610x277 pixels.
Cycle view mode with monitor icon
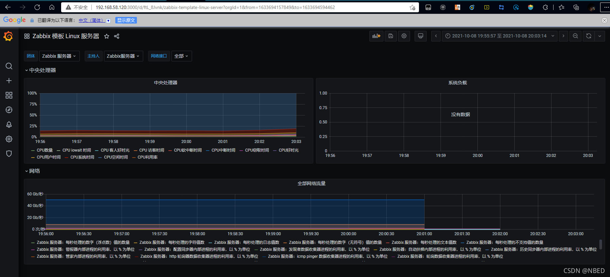coord(421,36)
